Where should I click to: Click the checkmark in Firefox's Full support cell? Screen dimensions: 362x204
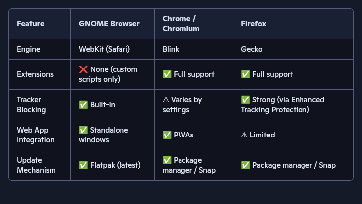(x=245, y=74)
